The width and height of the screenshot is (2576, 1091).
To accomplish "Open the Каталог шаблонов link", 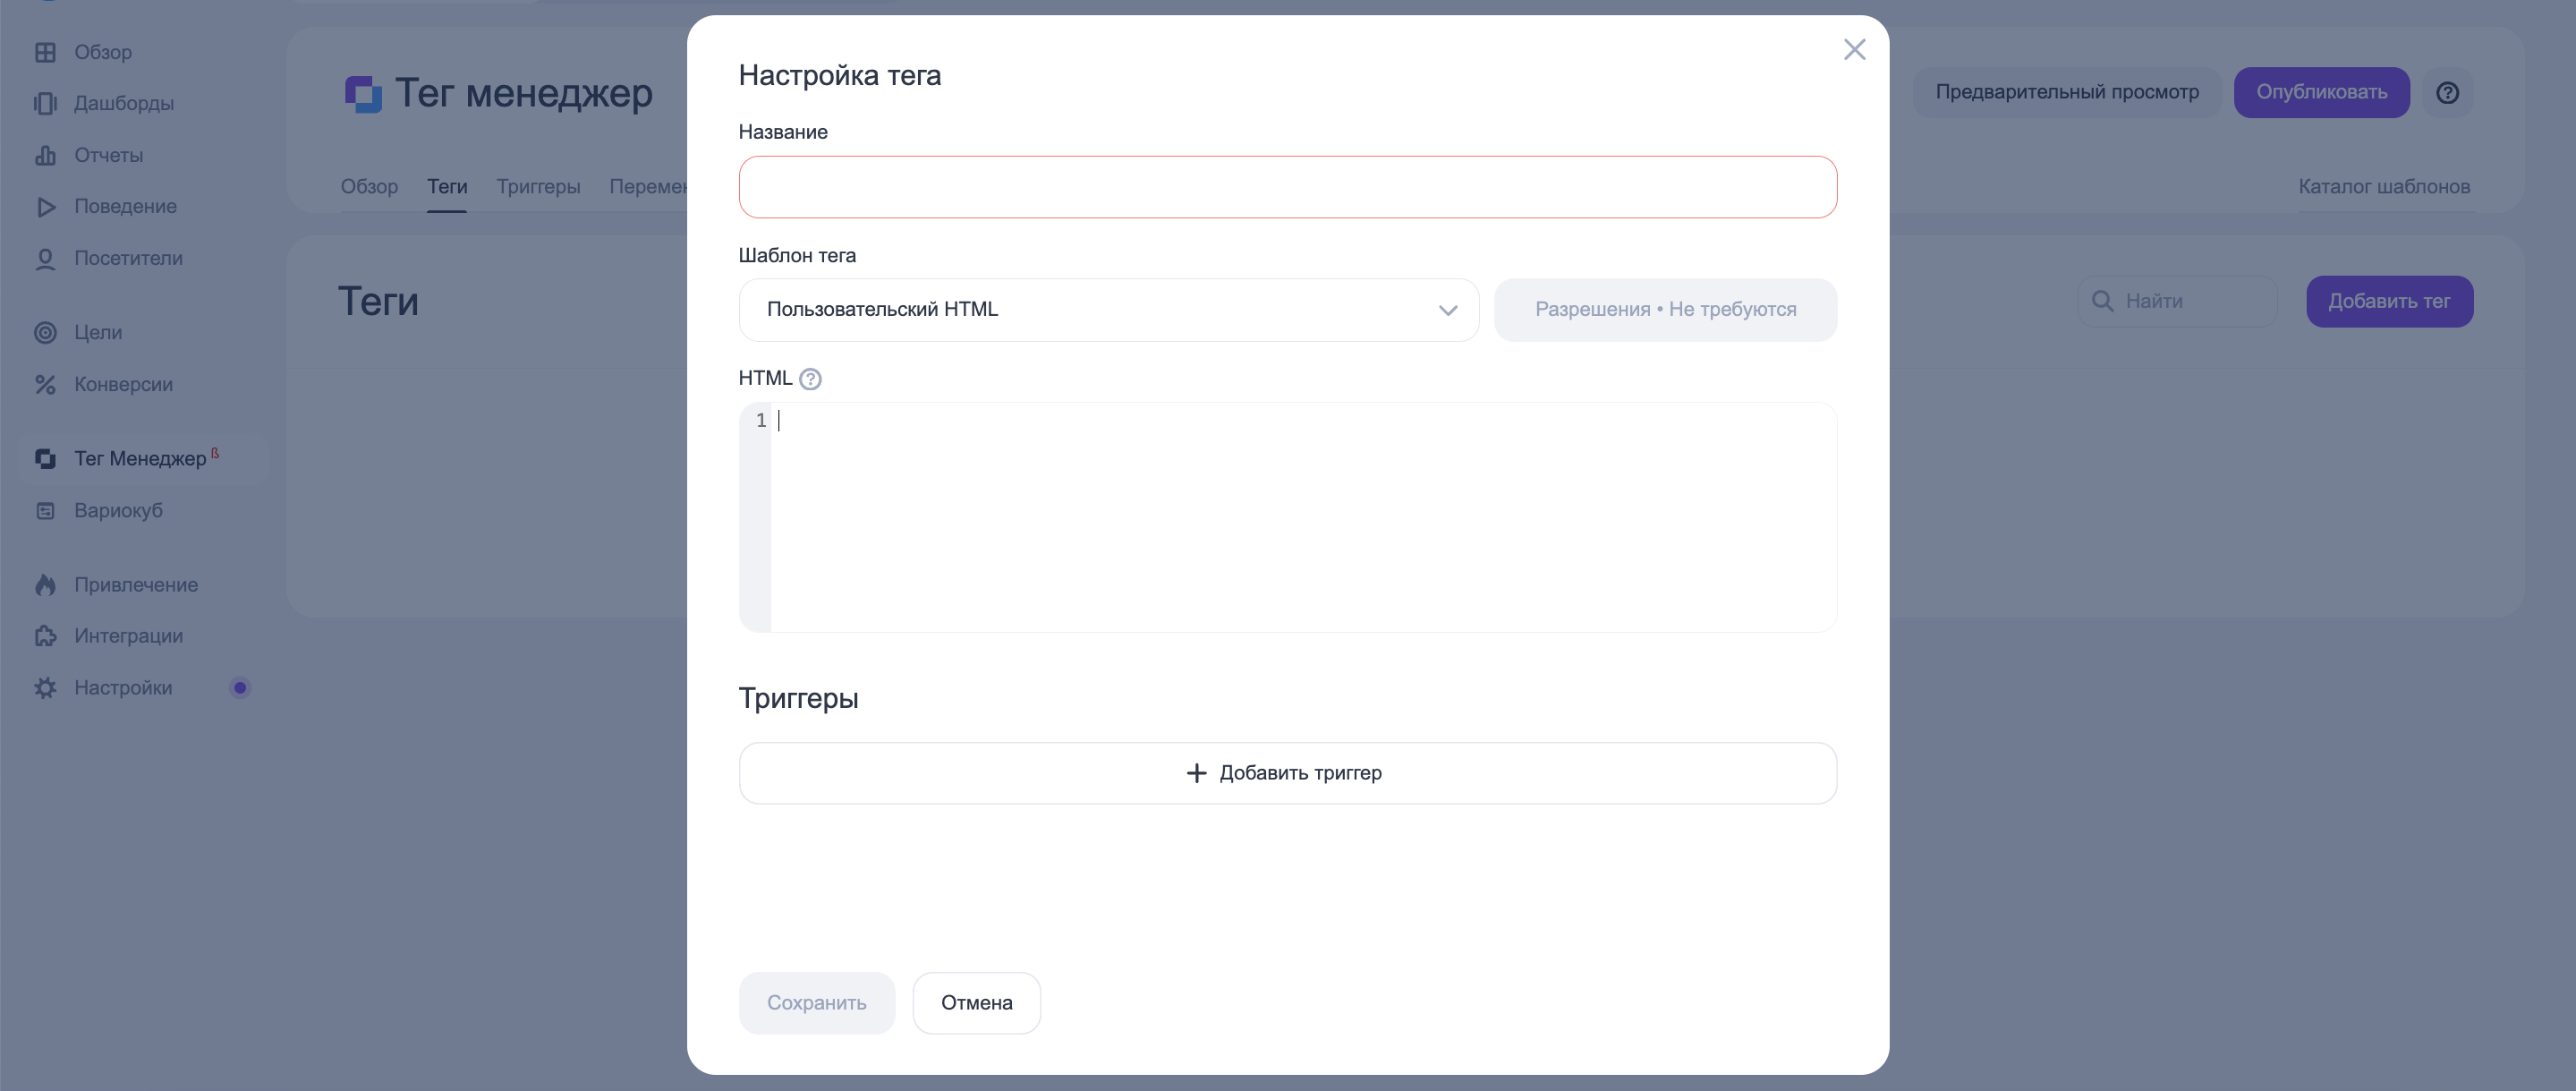I will click(x=2383, y=187).
